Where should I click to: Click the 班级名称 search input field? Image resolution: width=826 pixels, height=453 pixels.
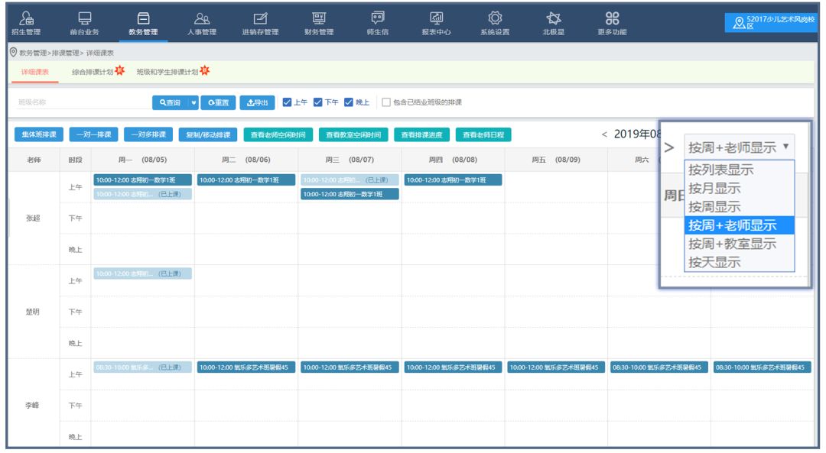click(83, 102)
